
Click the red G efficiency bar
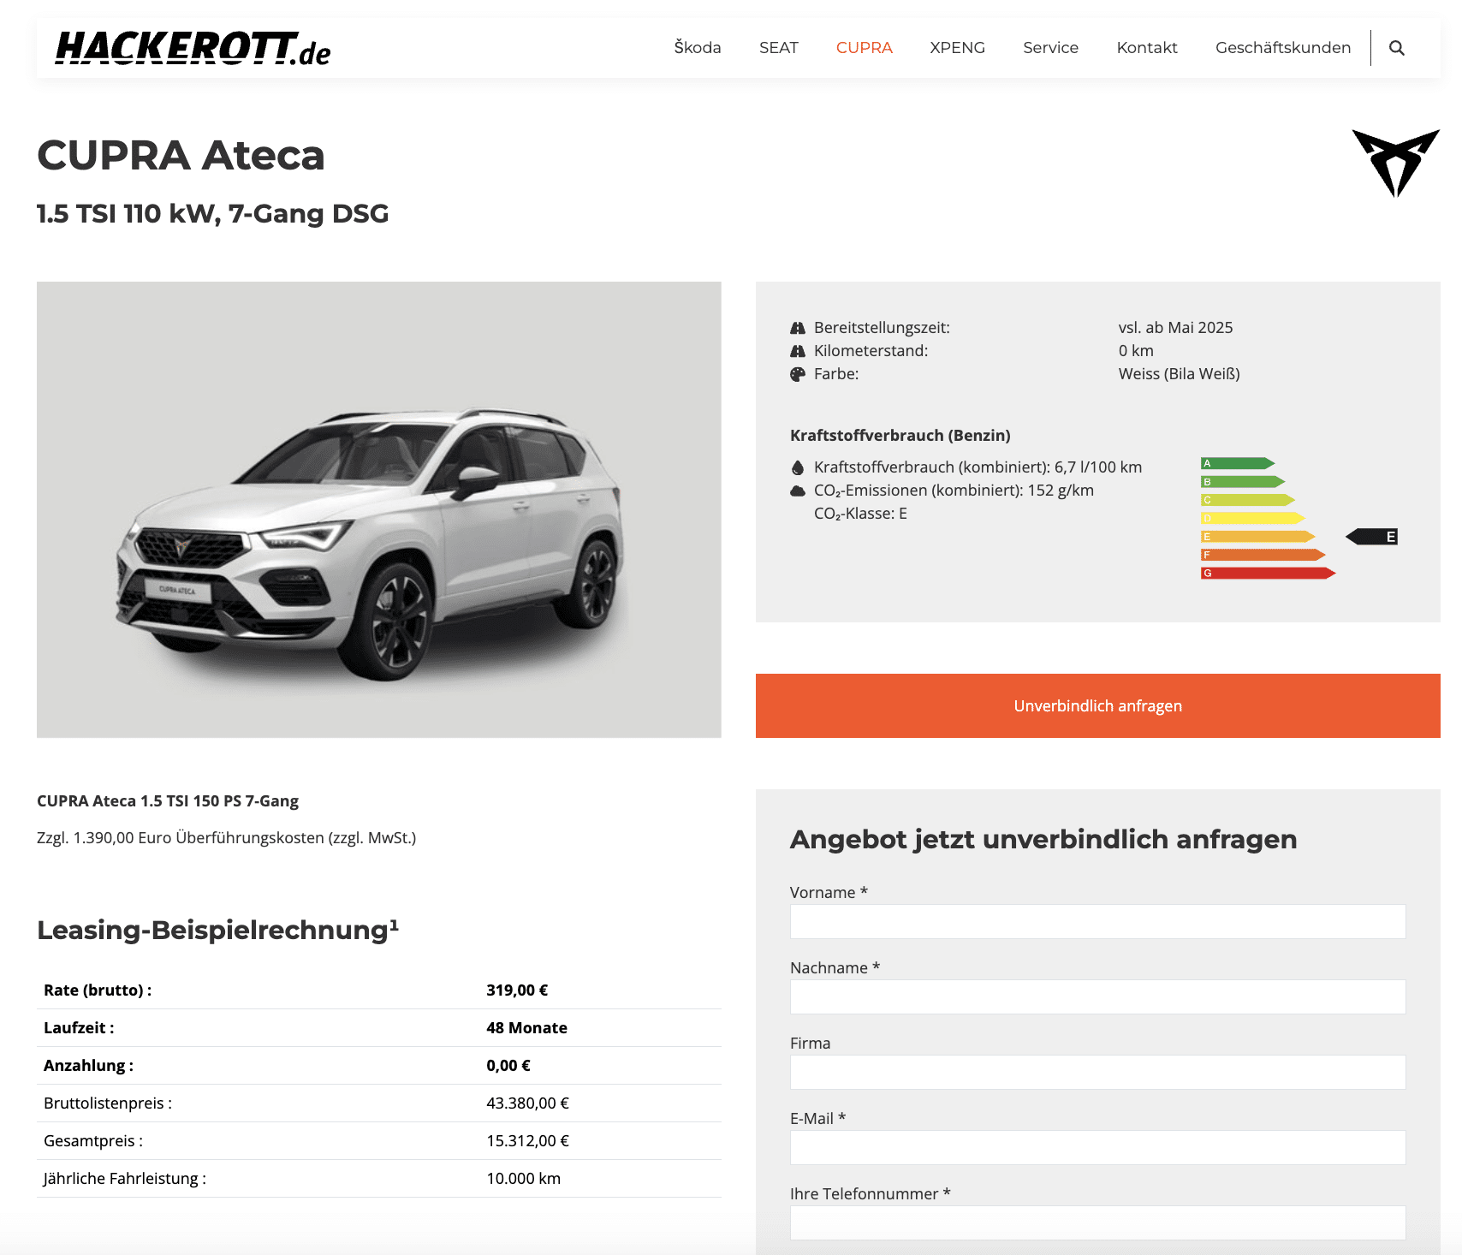point(1269,574)
